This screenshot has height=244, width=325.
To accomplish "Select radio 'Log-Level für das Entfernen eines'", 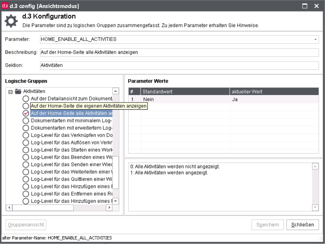I will coord(26,194).
